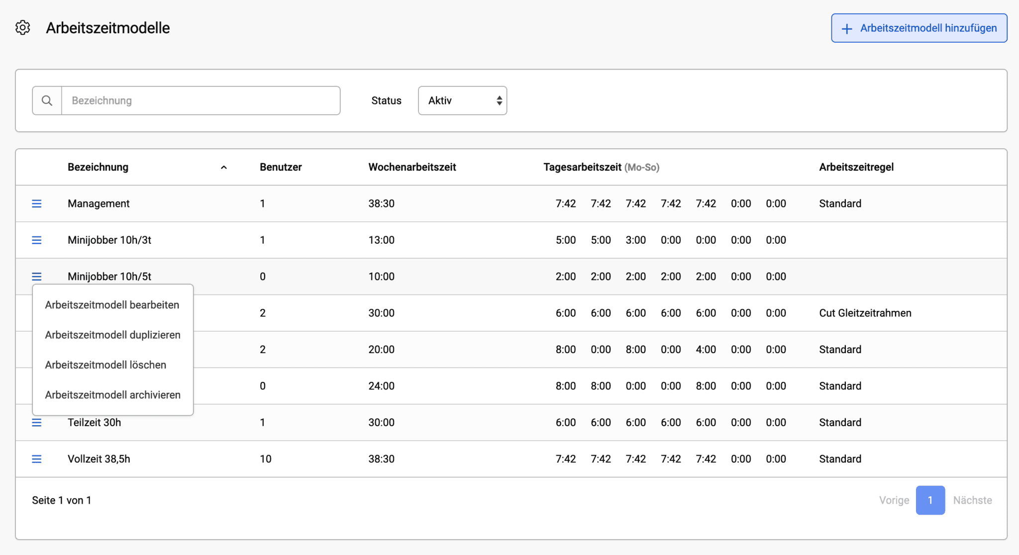Click the Nächste pagination link
The height and width of the screenshot is (555, 1019).
click(972, 500)
